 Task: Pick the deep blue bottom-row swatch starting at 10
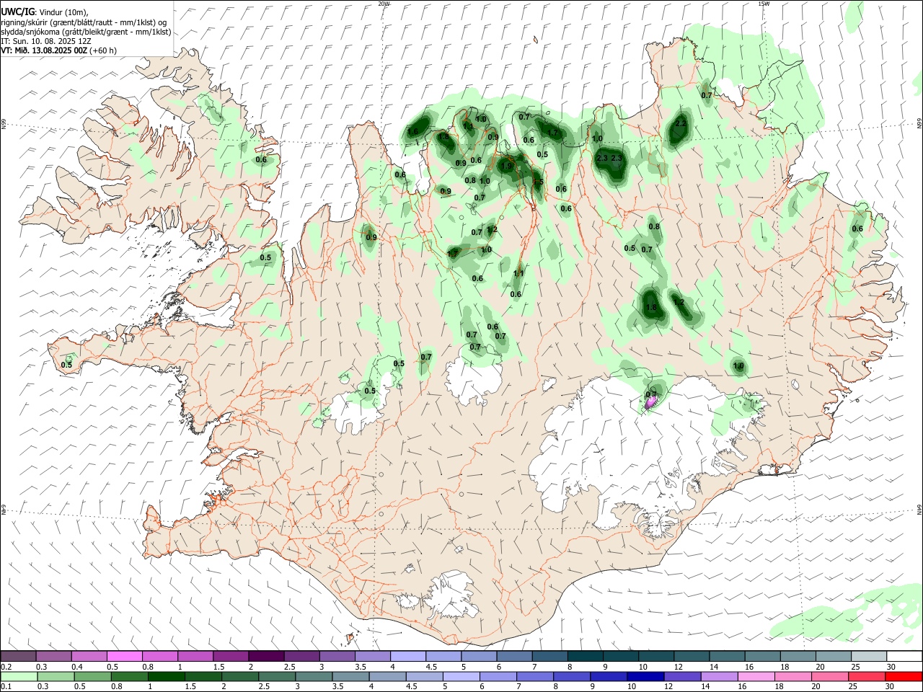645,676
